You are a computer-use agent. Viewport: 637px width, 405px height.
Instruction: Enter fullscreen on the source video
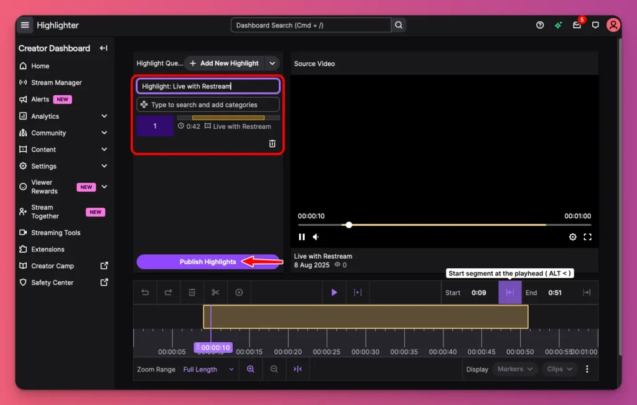point(587,237)
